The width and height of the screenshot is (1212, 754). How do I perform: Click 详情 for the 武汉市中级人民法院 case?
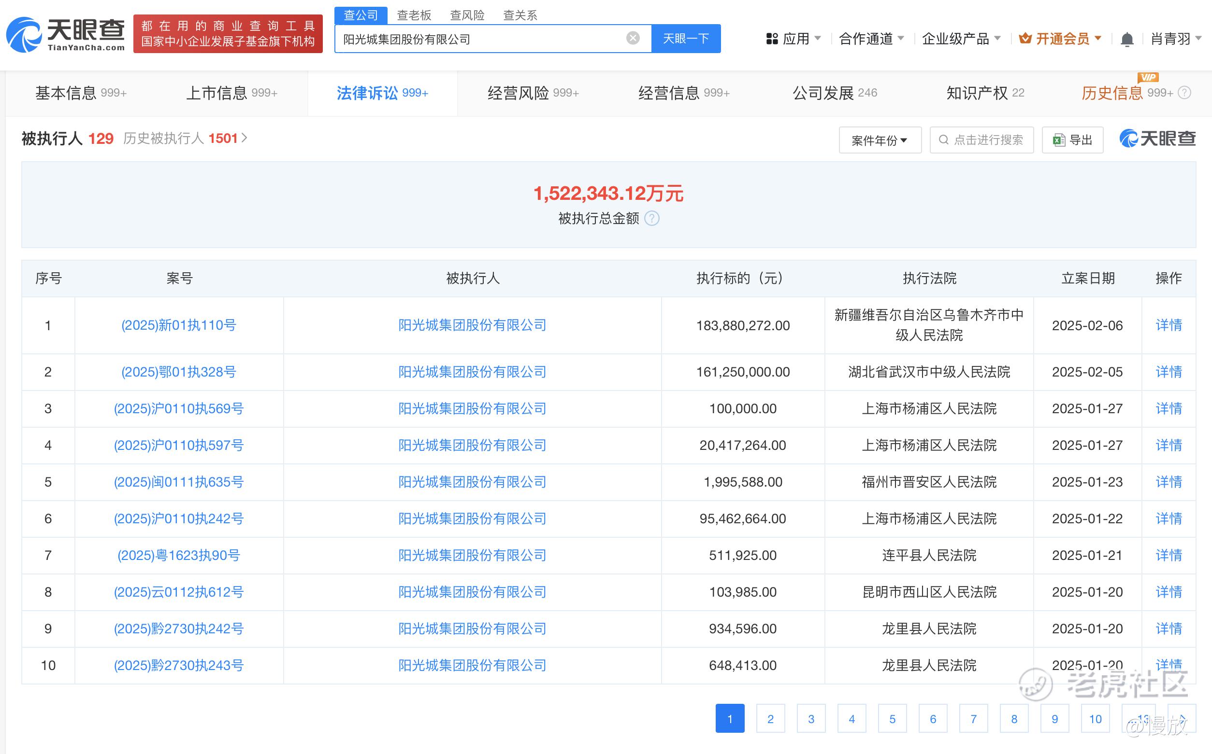[x=1169, y=372]
